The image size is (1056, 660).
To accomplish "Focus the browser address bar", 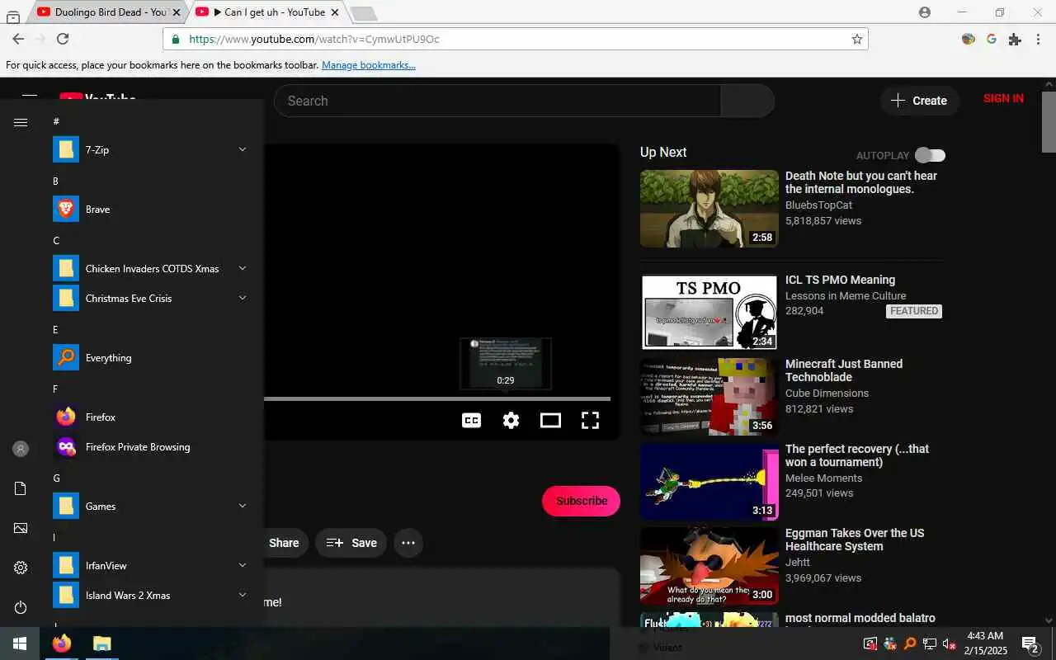I will pyautogui.click(x=516, y=39).
